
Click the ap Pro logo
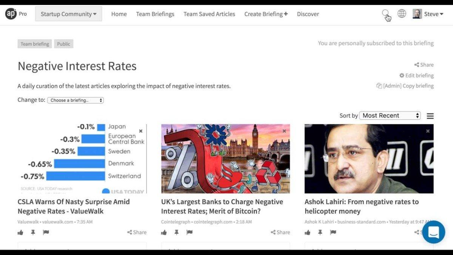coord(16,14)
